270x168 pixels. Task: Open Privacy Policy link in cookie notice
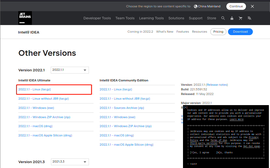point(224,139)
